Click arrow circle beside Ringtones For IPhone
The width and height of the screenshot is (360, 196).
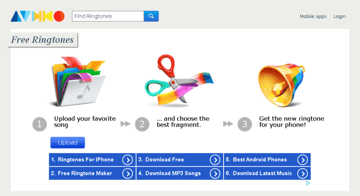click(128, 160)
